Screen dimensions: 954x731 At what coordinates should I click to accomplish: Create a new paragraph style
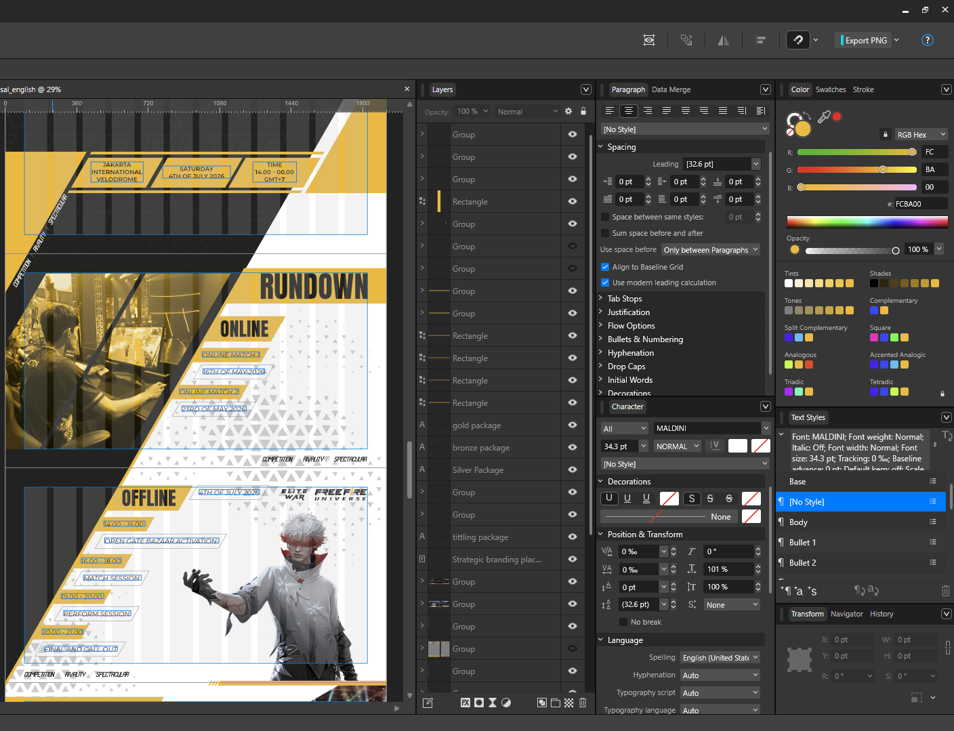pyautogui.click(x=787, y=591)
